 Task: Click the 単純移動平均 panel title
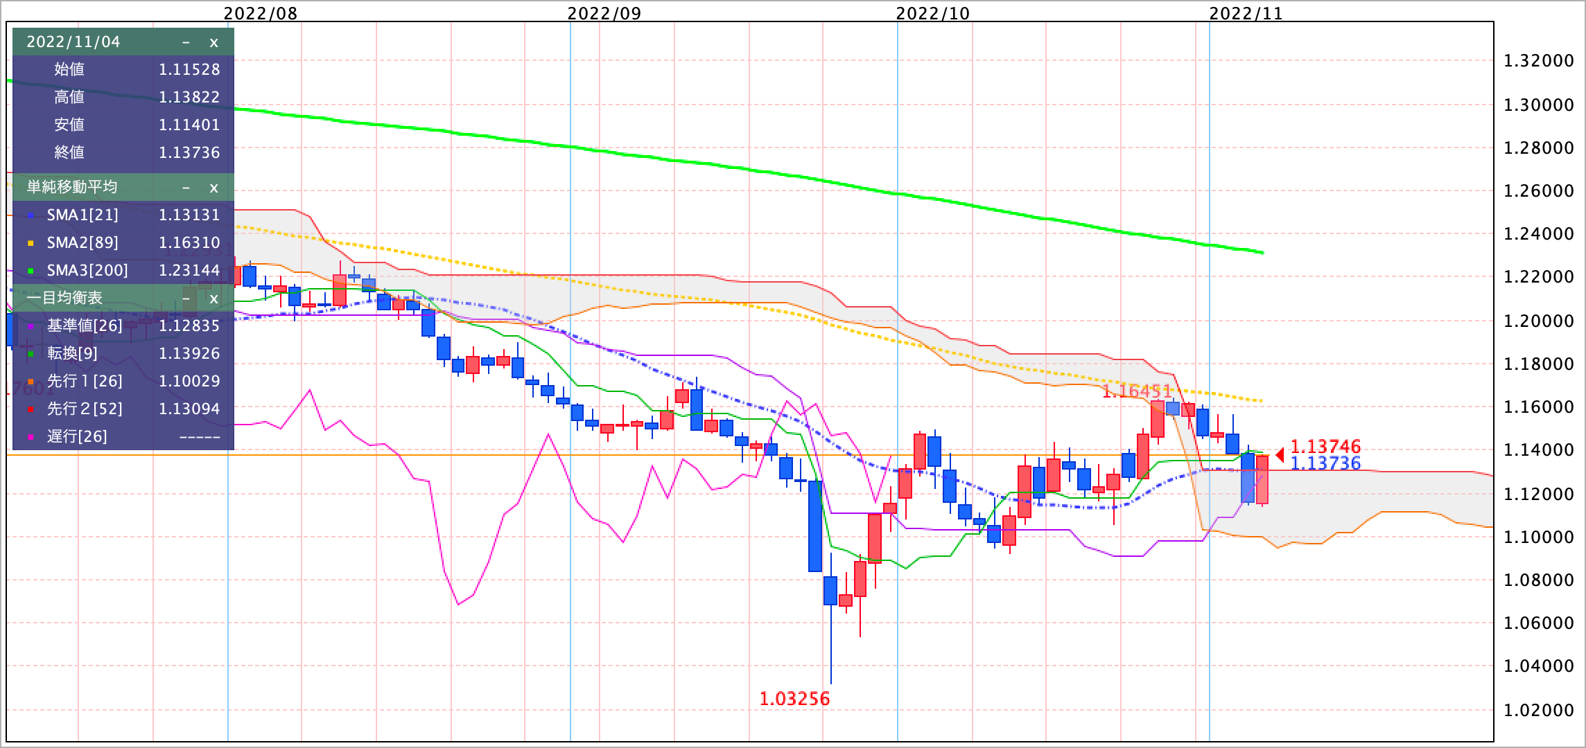tap(72, 187)
